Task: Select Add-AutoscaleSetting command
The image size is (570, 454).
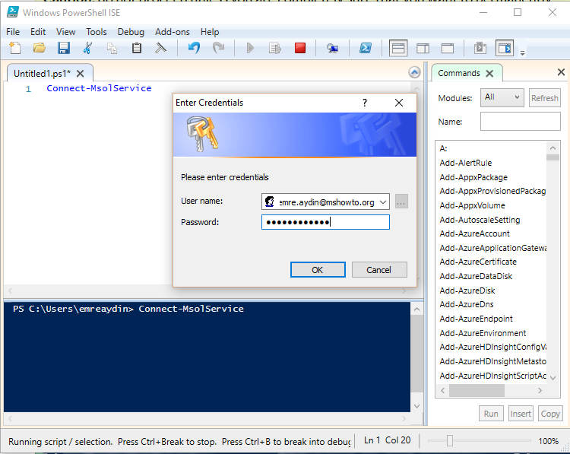Action: (480, 220)
